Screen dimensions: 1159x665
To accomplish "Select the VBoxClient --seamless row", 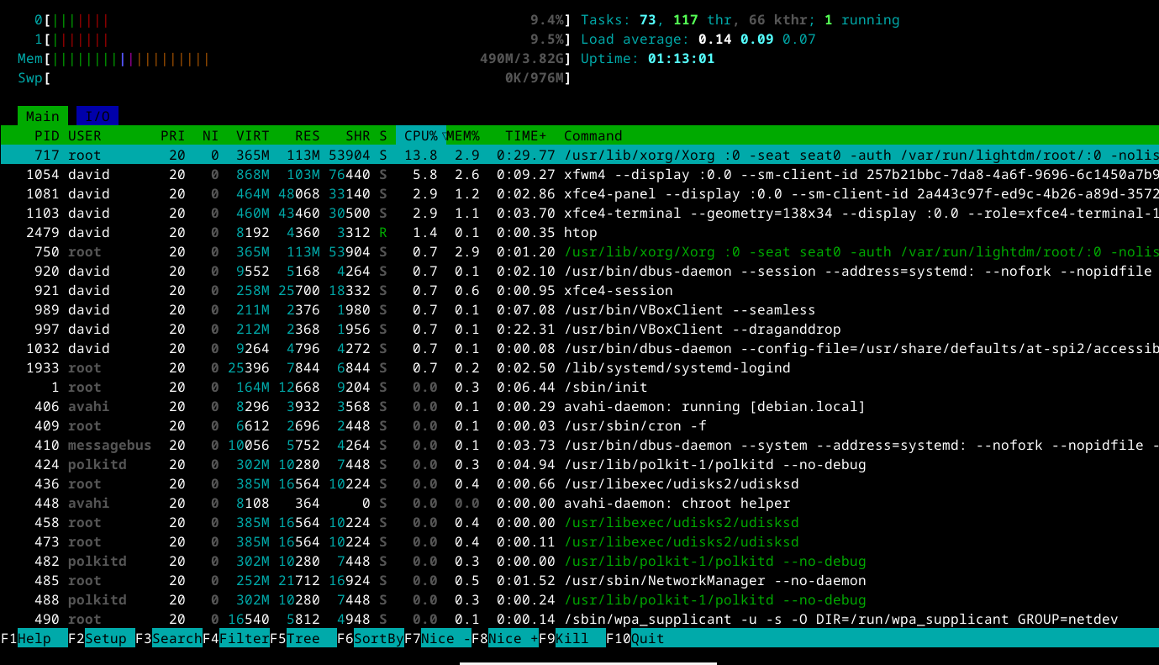I will point(579,309).
